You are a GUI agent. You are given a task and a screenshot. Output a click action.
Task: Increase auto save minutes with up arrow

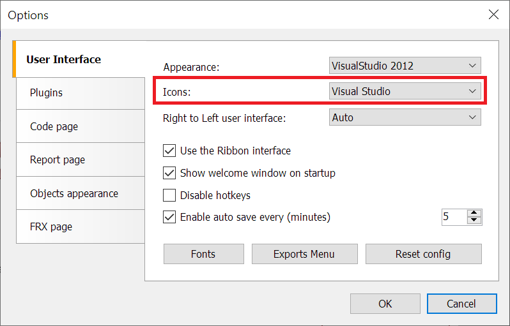[474, 213]
